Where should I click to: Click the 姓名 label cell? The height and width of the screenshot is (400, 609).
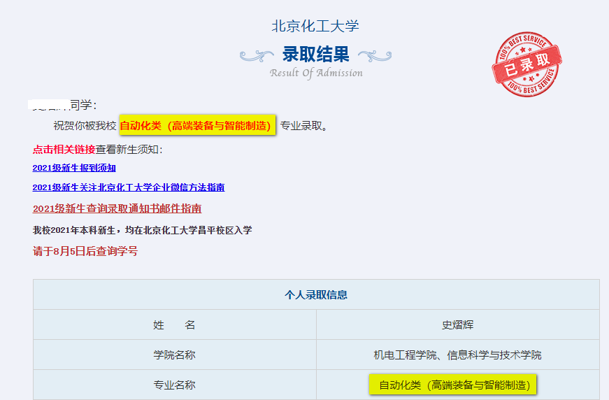tap(175, 324)
